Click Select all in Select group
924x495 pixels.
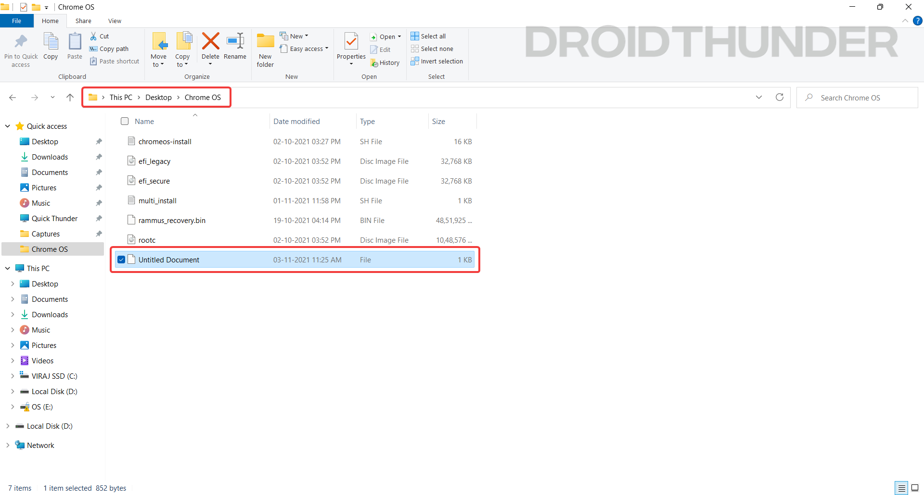point(428,36)
